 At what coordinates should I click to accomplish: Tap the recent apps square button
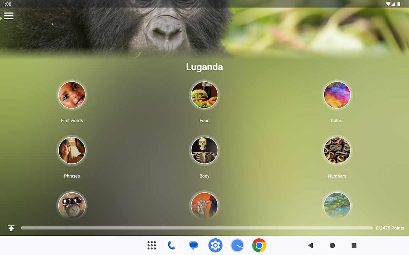pyautogui.click(x=354, y=245)
